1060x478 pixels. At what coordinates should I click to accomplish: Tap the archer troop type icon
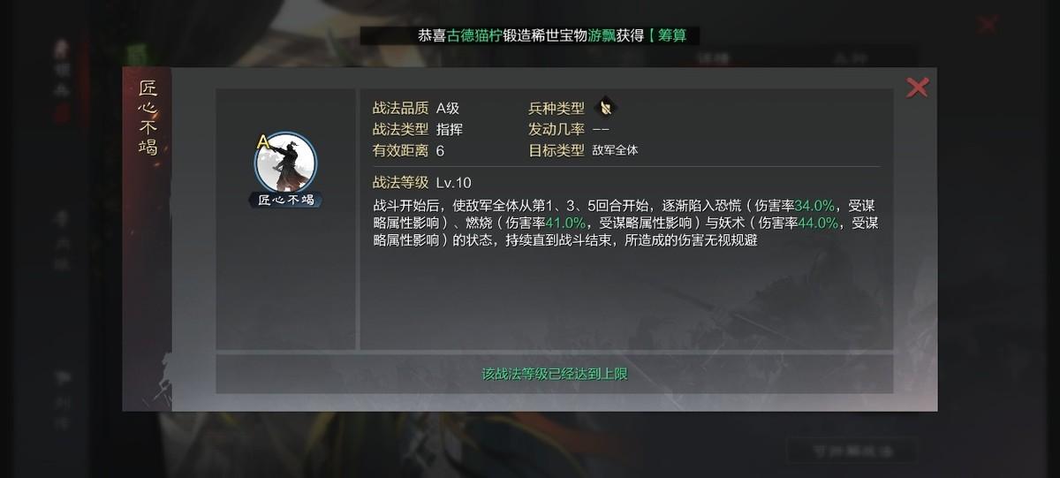click(x=607, y=108)
